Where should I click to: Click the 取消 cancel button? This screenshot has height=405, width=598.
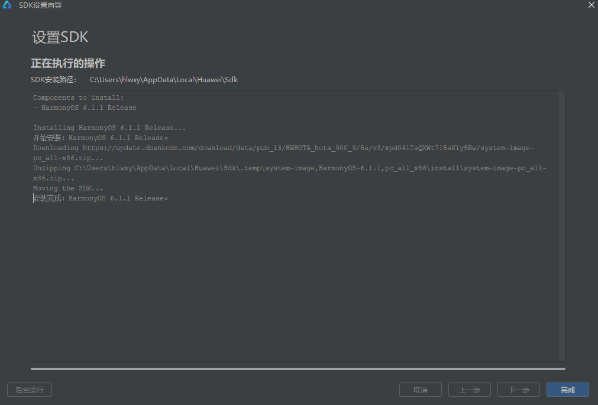421,390
